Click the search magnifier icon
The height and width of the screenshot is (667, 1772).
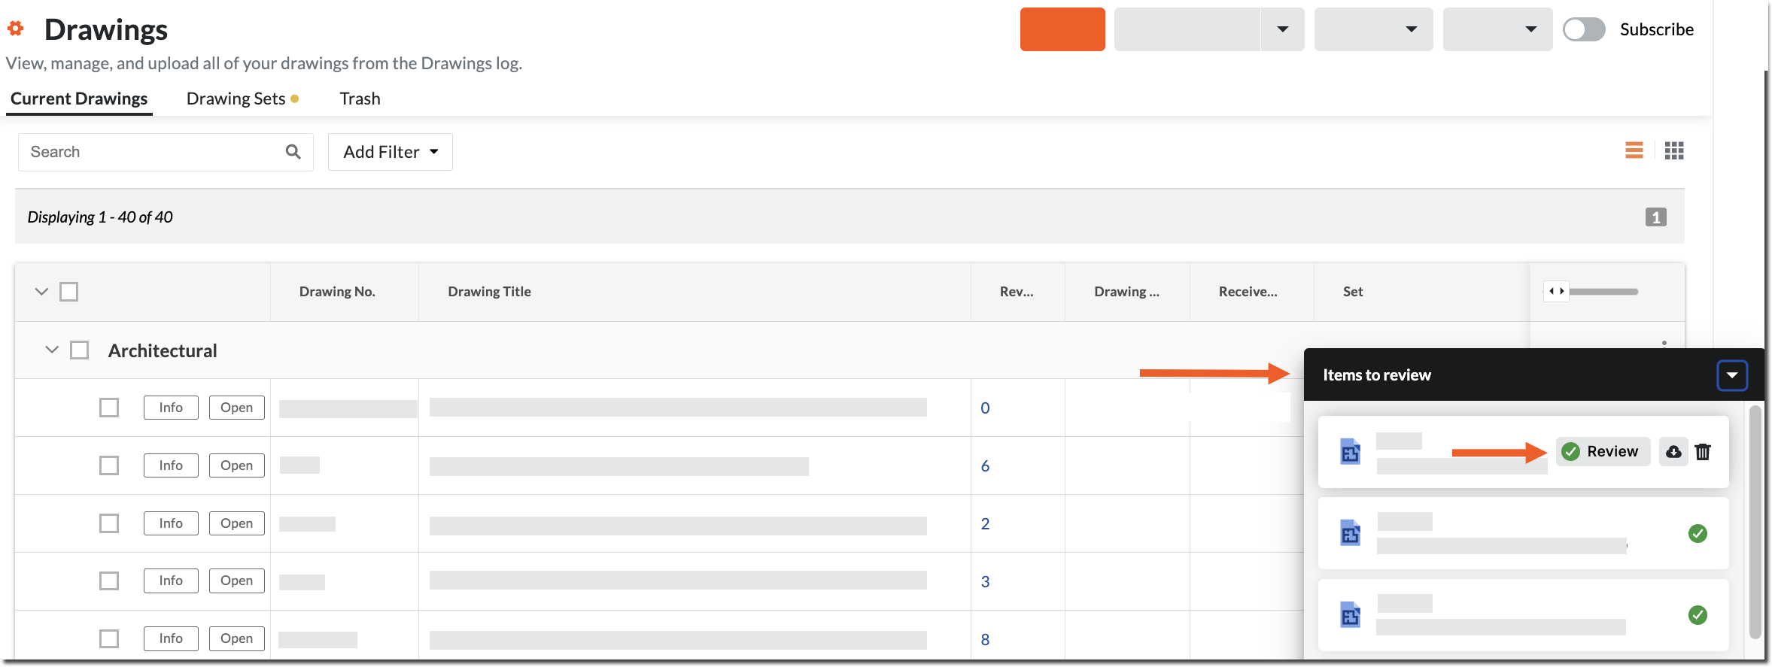(293, 152)
